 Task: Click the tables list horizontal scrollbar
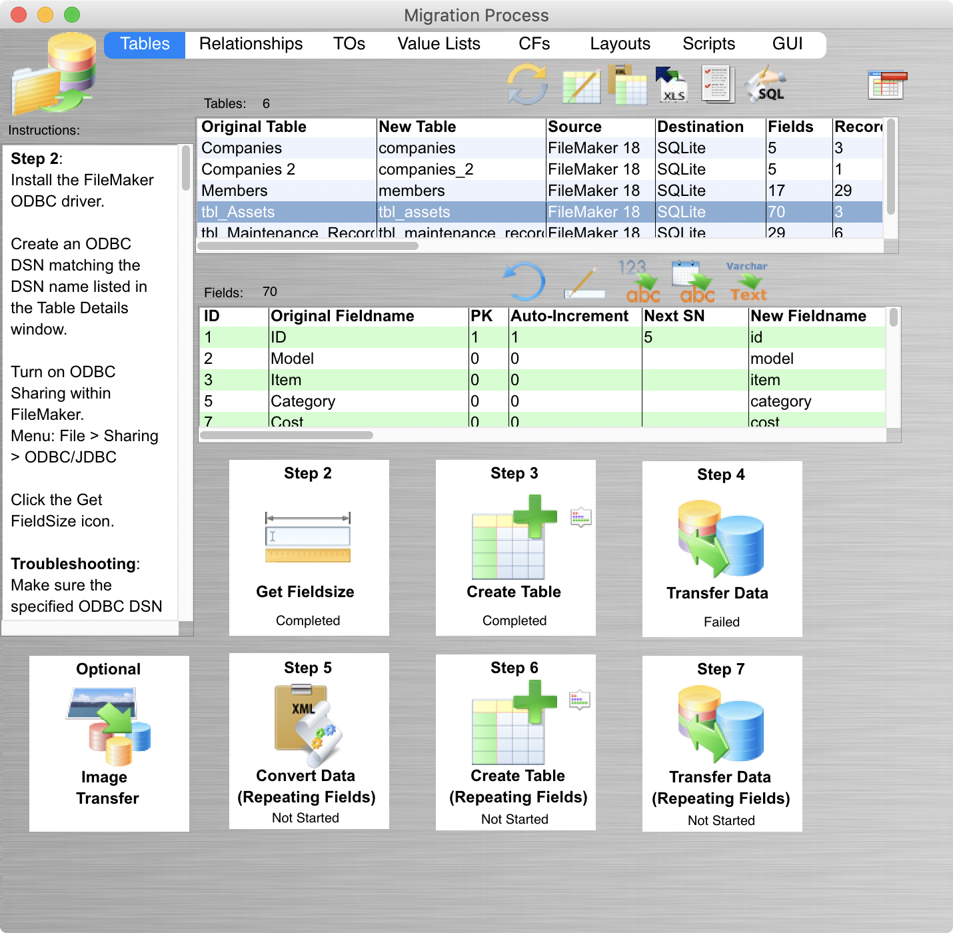coord(308,246)
